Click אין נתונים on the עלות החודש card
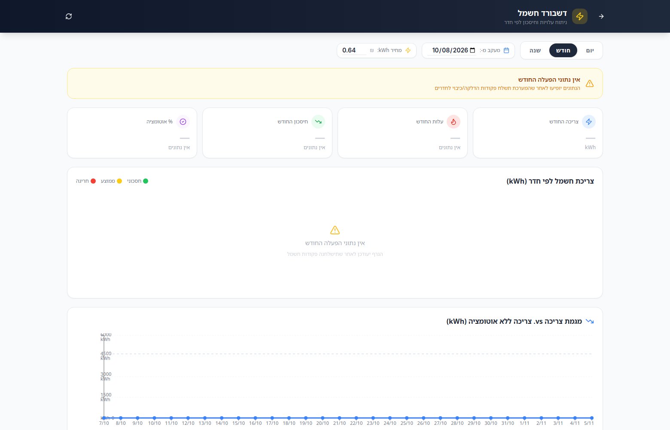Image resolution: width=670 pixels, height=430 pixels. [450, 147]
